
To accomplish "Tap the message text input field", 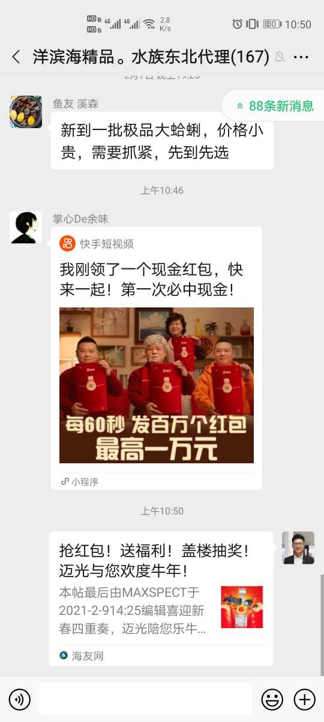I will click(146, 699).
